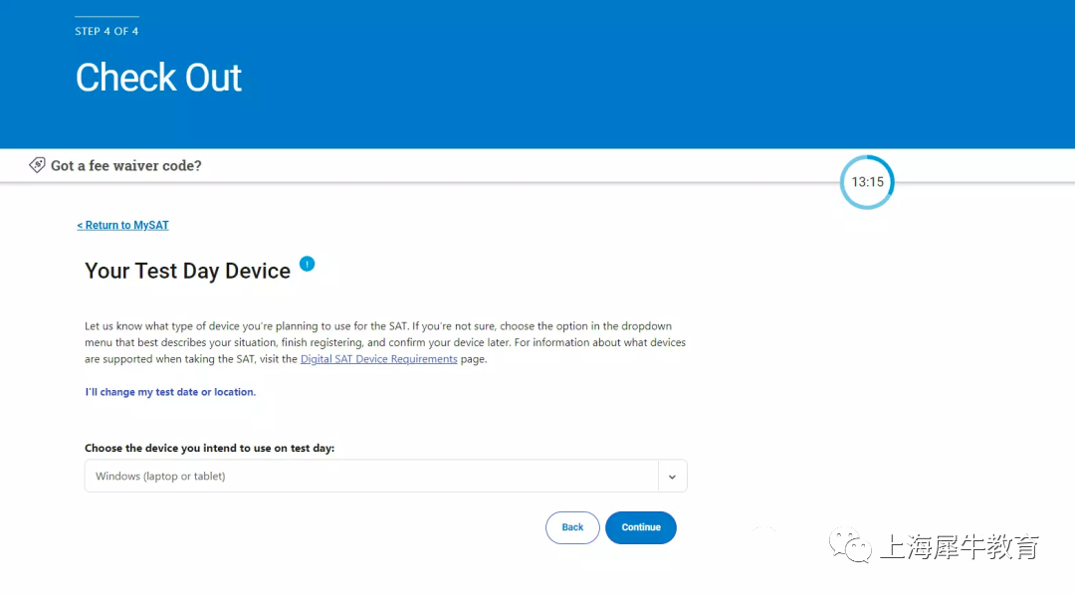Click the device instructions paragraph text
1075x595 pixels.
click(385, 342)
